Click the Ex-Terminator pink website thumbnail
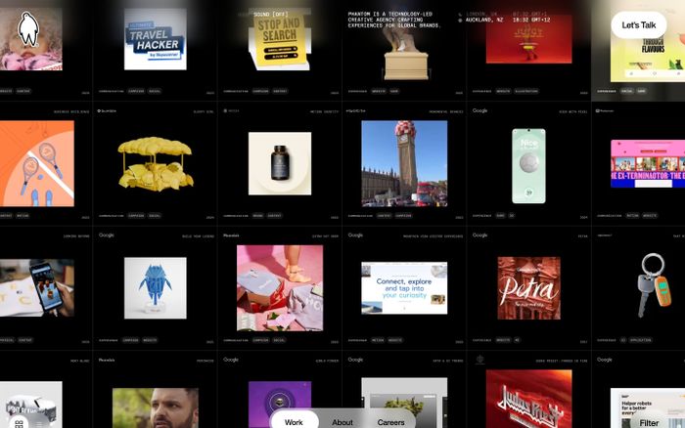 (648, 163)
